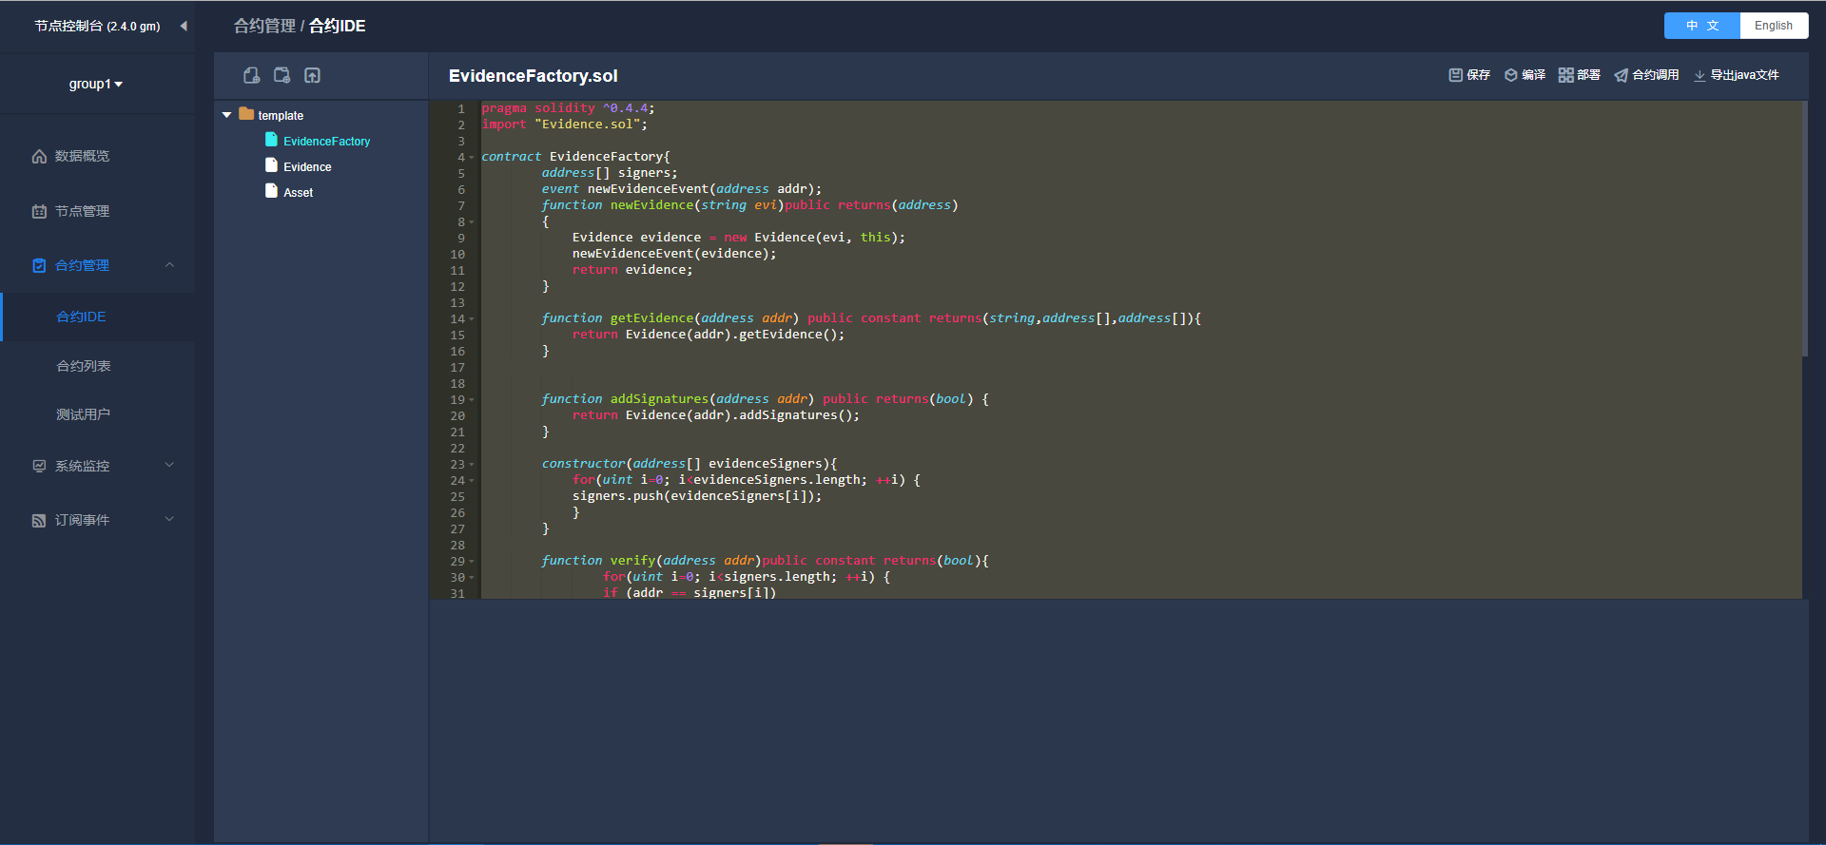Viewport: 1826px width, 845px height.
Task: Click 'function addSignatures' code line
Action: tap(765, 399)
